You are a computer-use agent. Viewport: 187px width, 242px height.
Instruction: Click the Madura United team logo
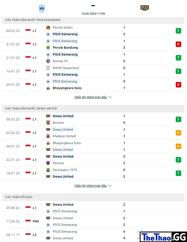coord(48,136)
